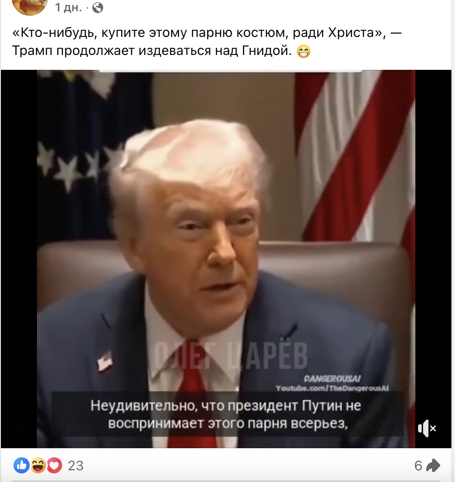Click the laughing Haha reaction icon

point(38,465)
